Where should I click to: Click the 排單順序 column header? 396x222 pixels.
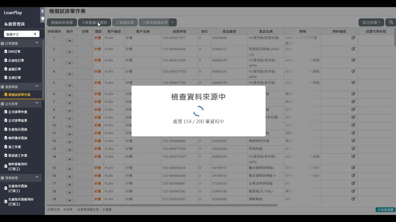[54, 31]
